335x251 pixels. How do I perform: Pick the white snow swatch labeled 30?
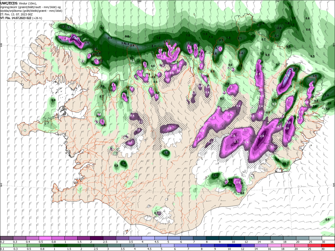click(328, 238)
